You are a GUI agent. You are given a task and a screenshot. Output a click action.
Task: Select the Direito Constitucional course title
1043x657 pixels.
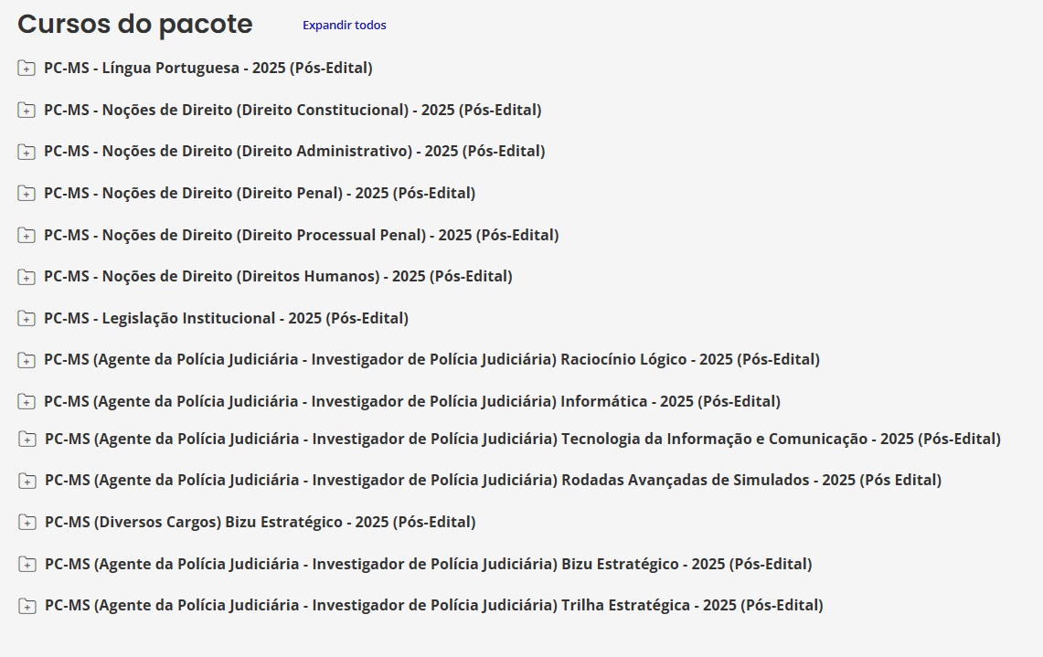point(293,109)
